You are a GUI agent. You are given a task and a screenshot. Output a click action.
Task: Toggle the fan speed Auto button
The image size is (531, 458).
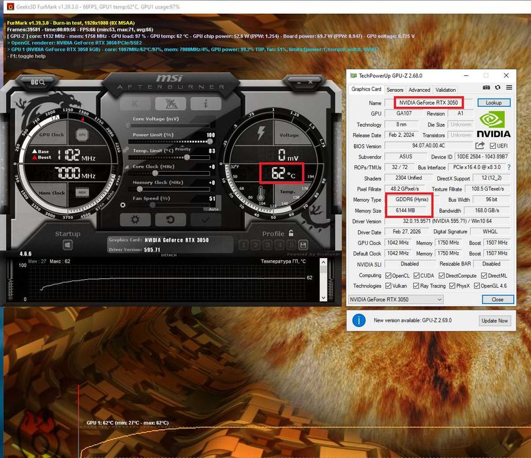tap(213, 209)
